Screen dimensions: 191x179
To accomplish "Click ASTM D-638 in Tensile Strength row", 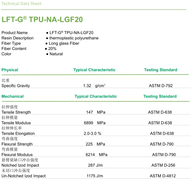I will [x=160, y=112].
